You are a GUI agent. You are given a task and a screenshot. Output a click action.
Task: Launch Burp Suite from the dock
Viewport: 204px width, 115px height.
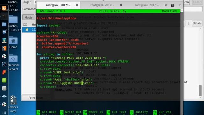tap(4, 48)
